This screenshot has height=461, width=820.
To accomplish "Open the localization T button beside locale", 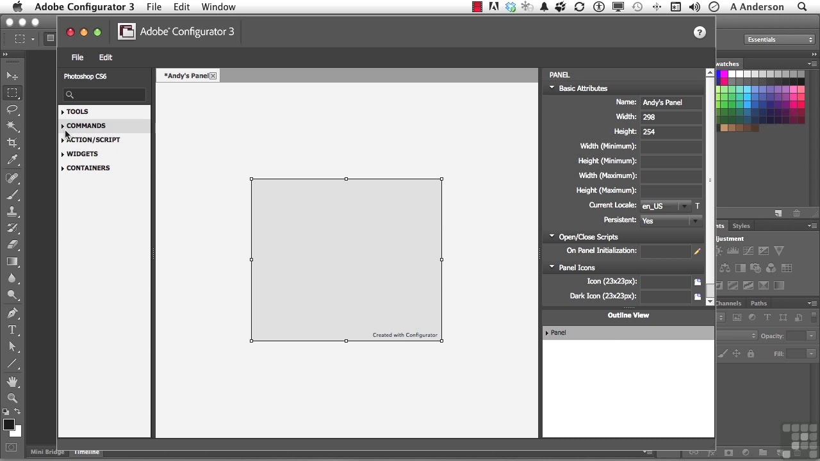I will click(697, 206).
